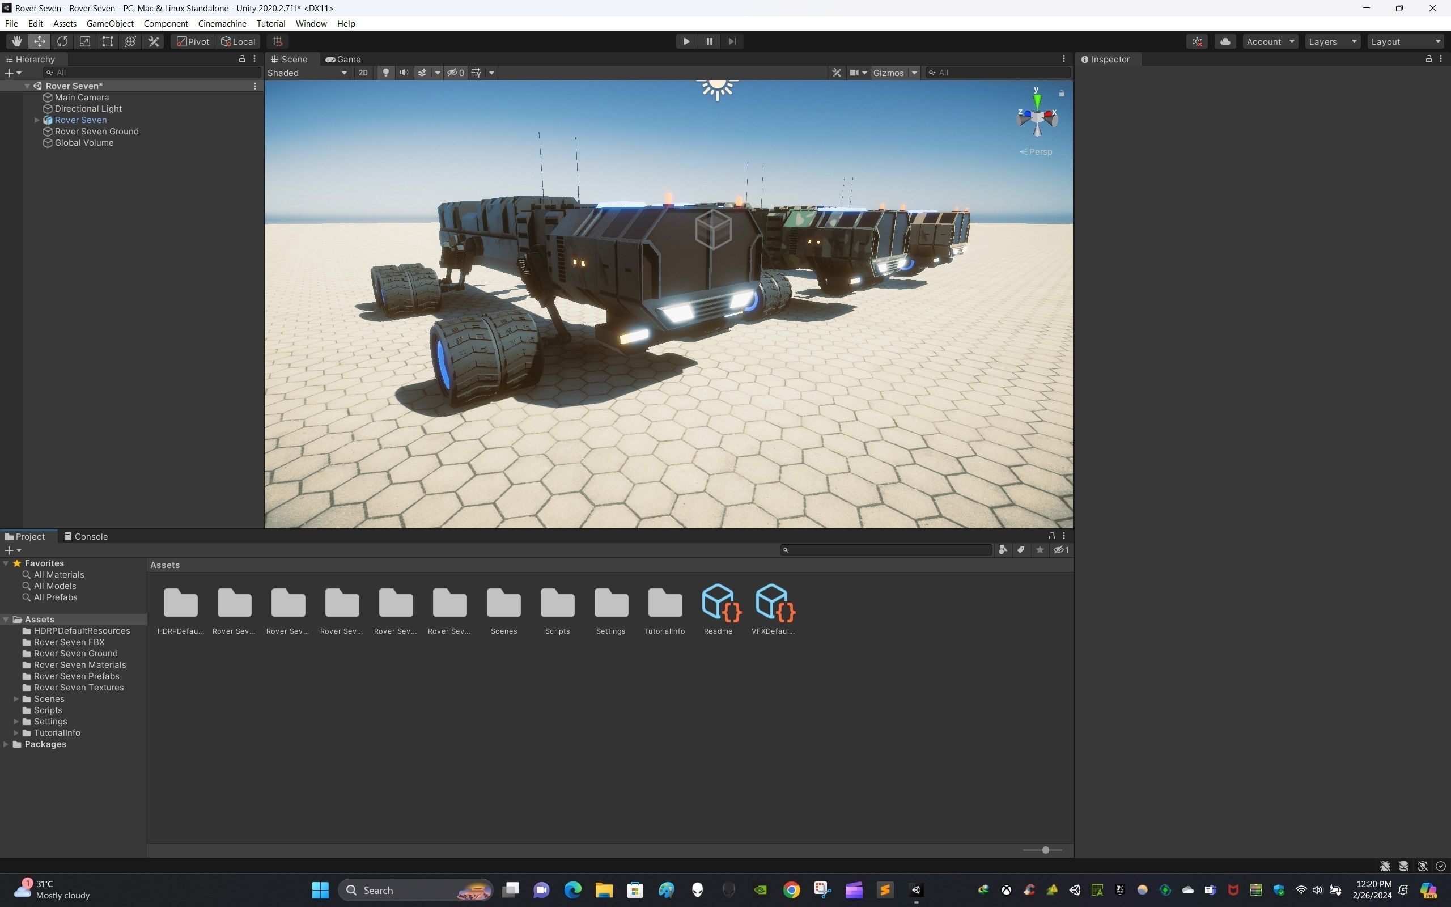This screenshot has height=907, width=1451.
Task: Click the Play button
Action: click(686, 41)
